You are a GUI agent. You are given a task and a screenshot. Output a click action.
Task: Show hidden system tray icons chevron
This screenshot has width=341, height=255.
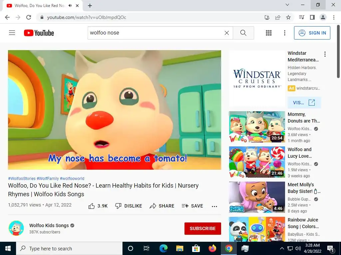[282, 248]
